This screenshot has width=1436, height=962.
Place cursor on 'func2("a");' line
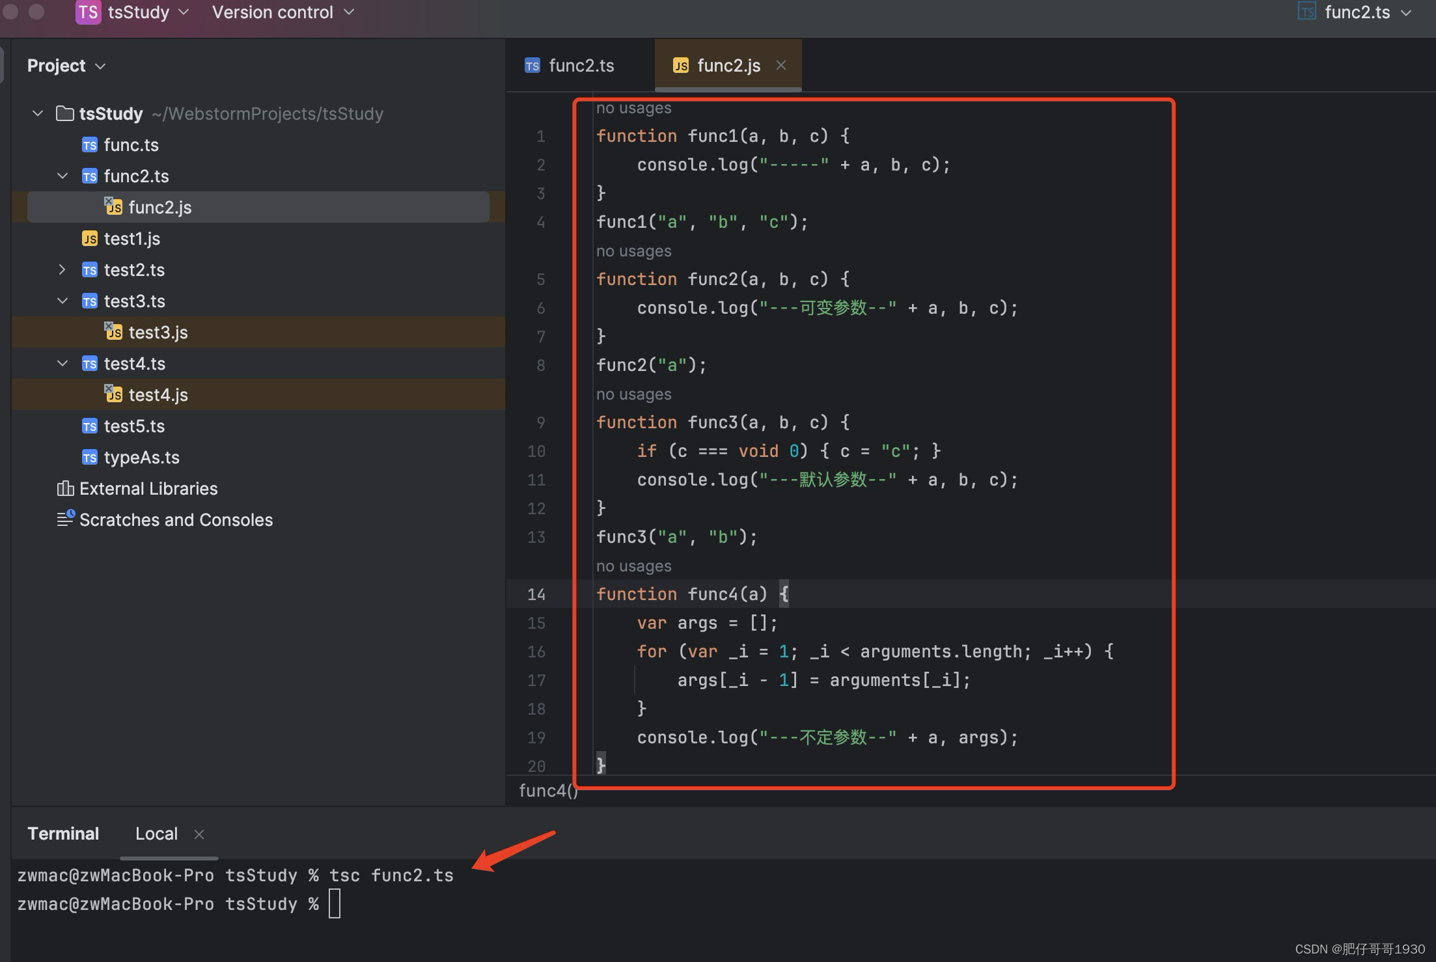coord(652,365)
